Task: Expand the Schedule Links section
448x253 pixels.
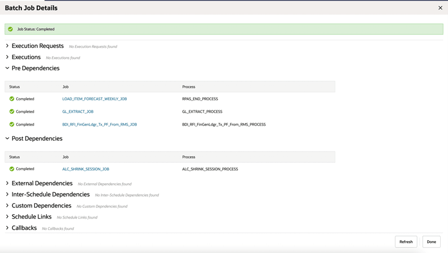Action: [7, 216]
